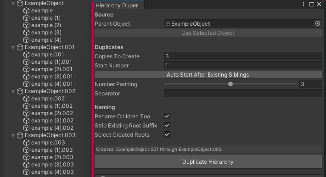The width and height of the screenshot is (326, 177).
Task: Click the cube icon of ExampleObject root
Action: [x=20, y=3]
